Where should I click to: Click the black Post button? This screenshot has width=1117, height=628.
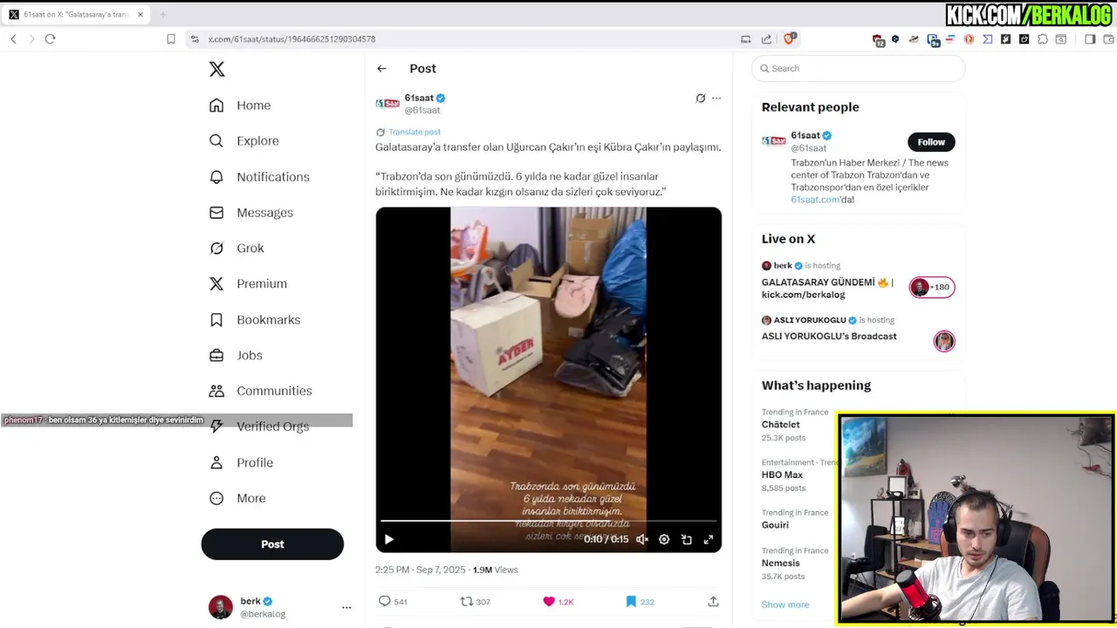[272, 544]
